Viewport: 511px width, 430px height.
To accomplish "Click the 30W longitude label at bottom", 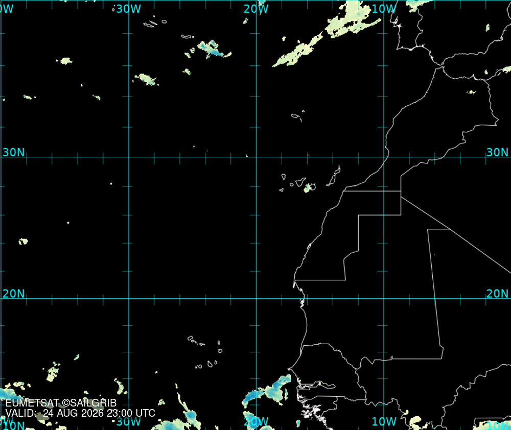I will tap(128, 421).
